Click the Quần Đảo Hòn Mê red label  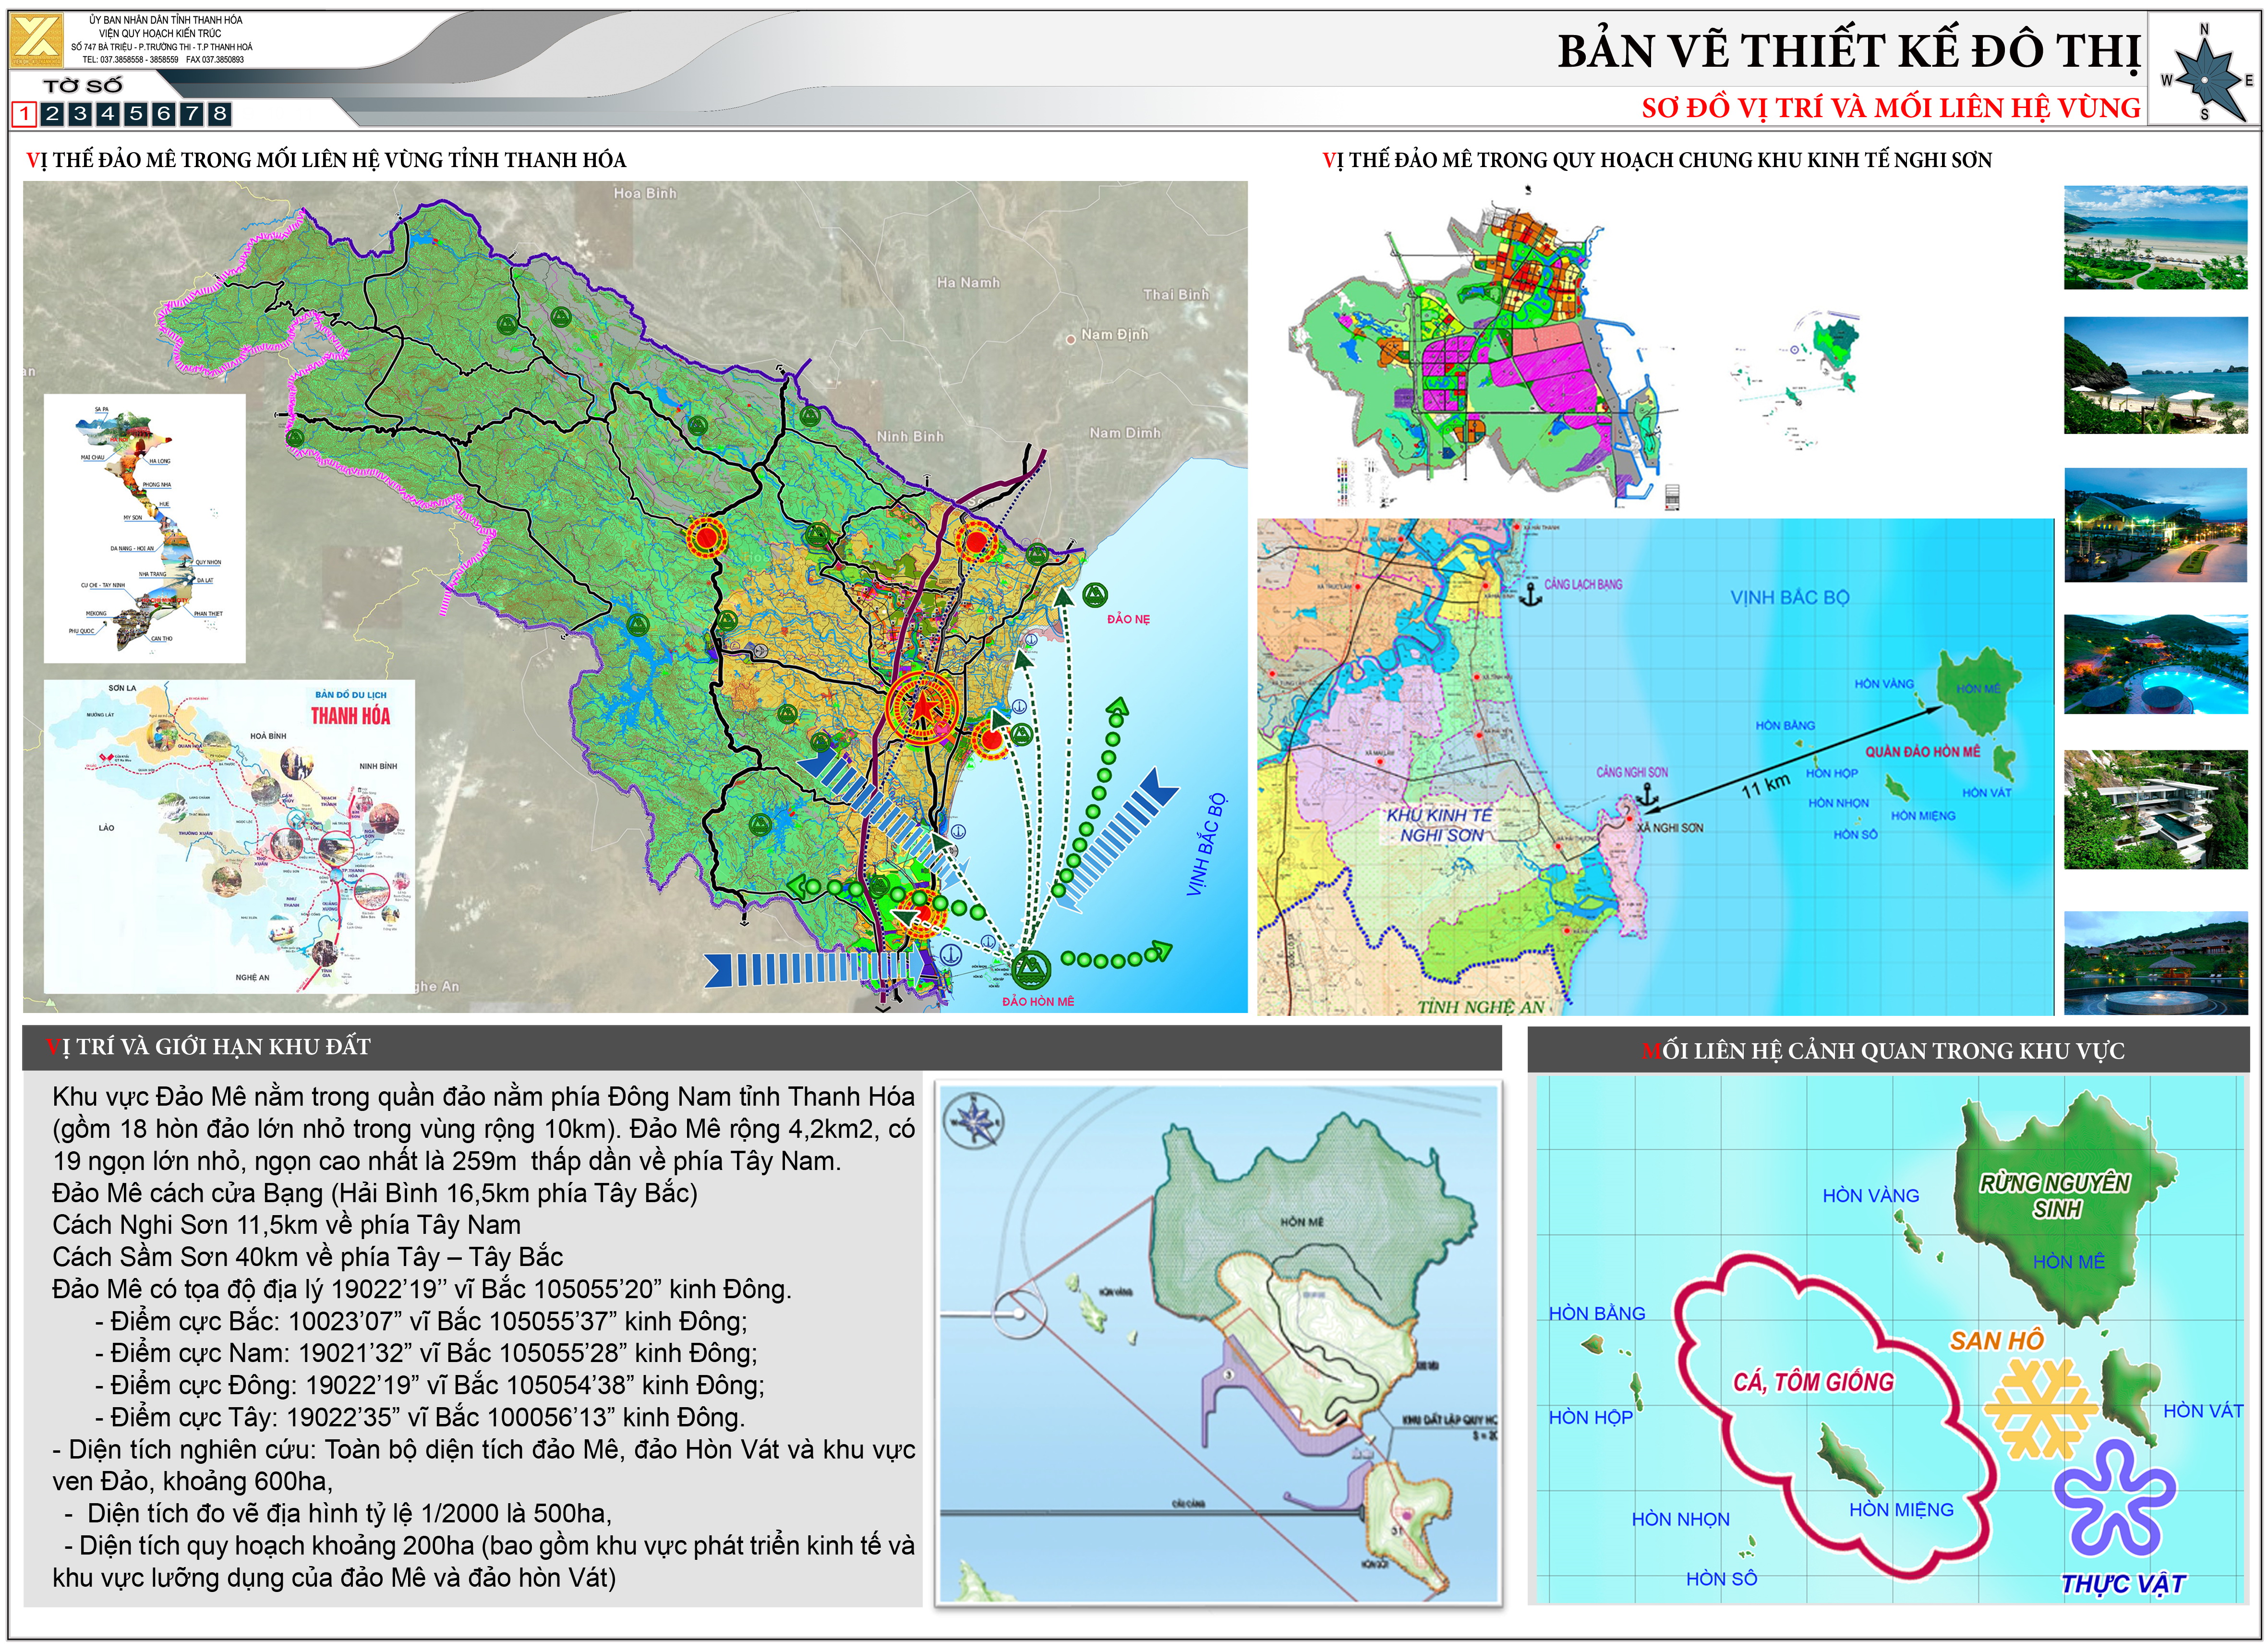[x=1922, y=752]
